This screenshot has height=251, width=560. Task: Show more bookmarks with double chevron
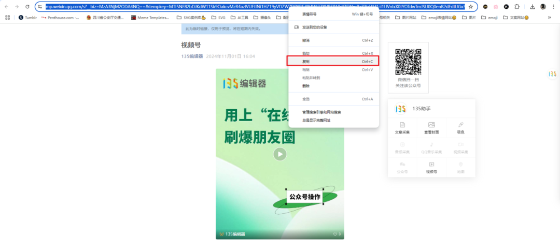[x=549, y=17]
